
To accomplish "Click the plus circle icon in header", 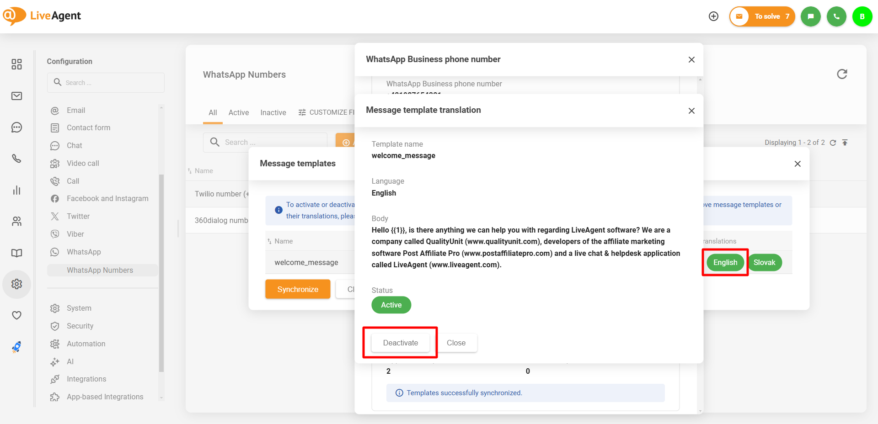I will point(713,16).
